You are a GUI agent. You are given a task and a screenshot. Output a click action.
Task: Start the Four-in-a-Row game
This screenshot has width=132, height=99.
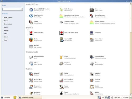[x=61, y=81]
